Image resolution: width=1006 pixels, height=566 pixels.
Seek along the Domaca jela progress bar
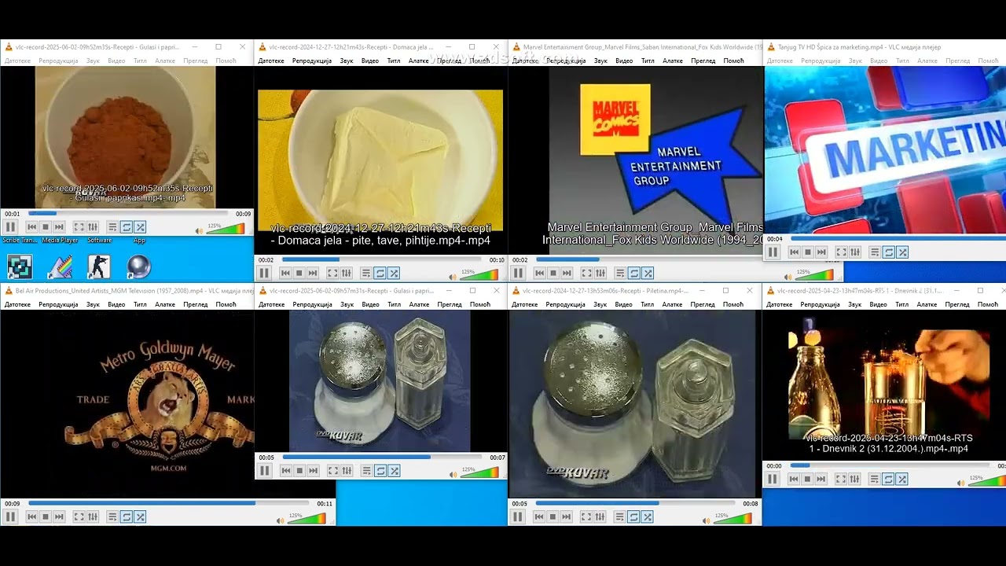tap(382, 259)
